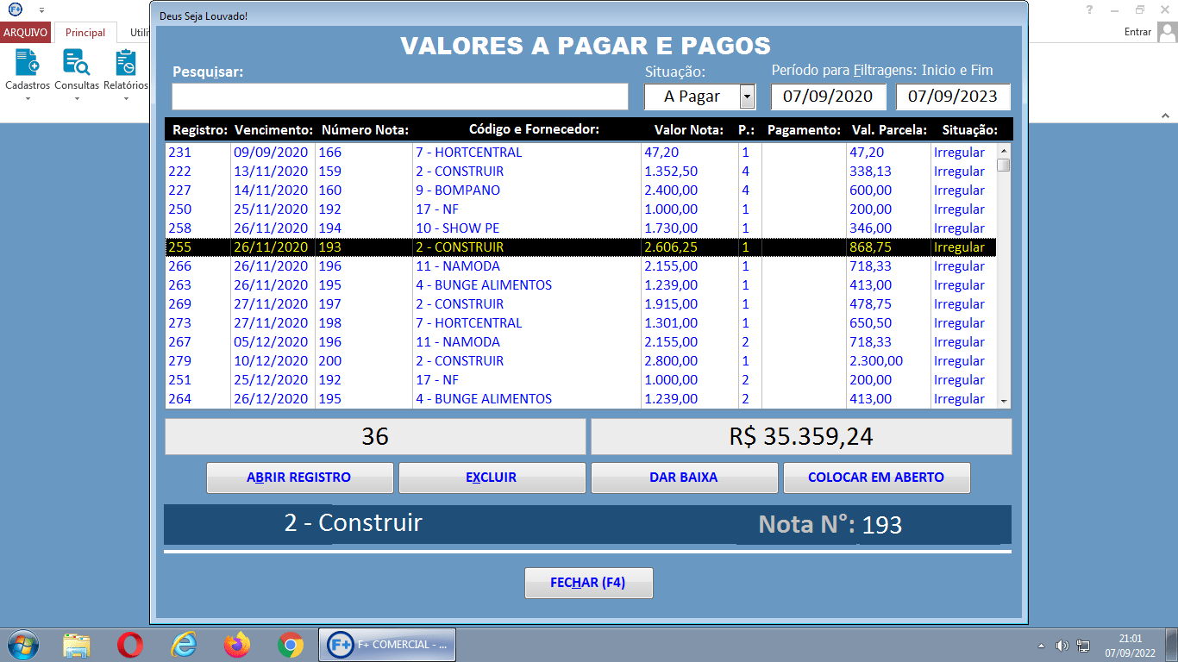This screenshot has height=662, width=1178.
Task: Select F+ COMERCIAL in the taskbar
Action: tap(386, 644)
